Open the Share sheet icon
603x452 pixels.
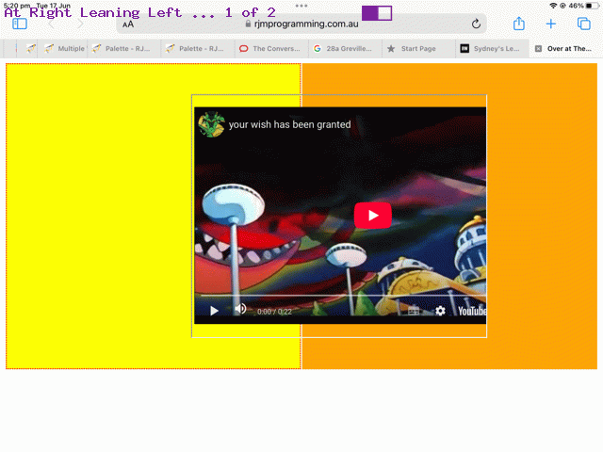[x=519, y=24]
